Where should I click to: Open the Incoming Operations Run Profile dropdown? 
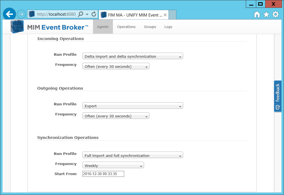coord(133,56)
